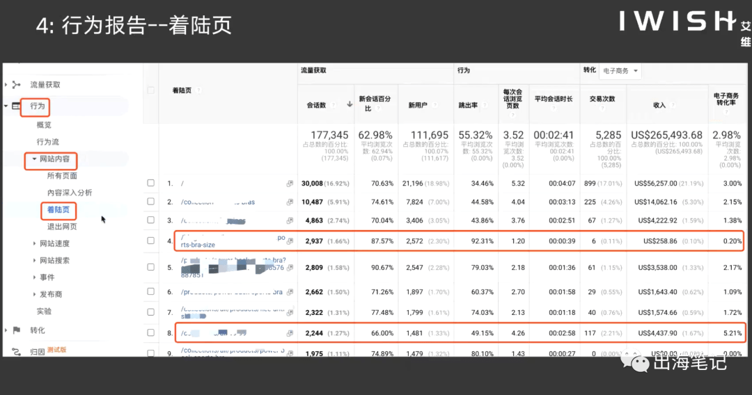This screenshot has height=395, width=752.
Task: Check the checkbox for row 1
Action: coord(150,183)
